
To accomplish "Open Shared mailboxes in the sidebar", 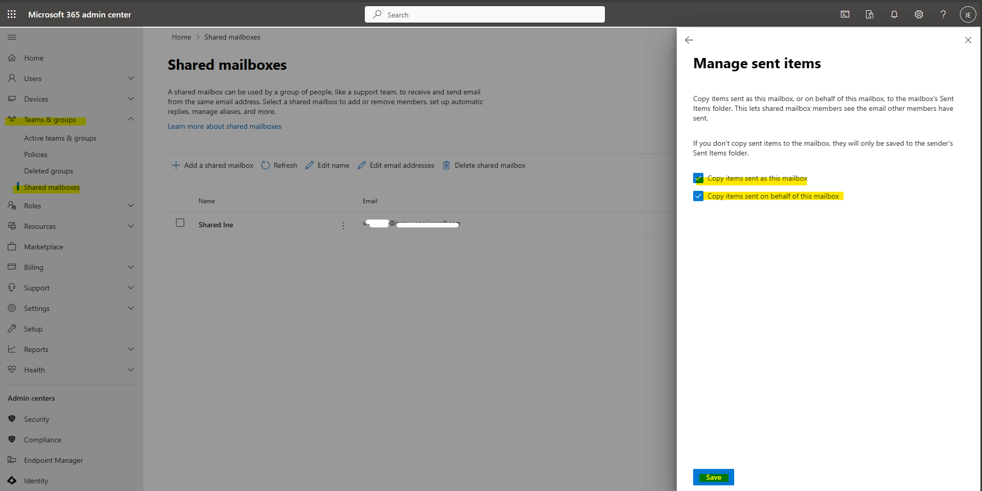I will 51,187.
